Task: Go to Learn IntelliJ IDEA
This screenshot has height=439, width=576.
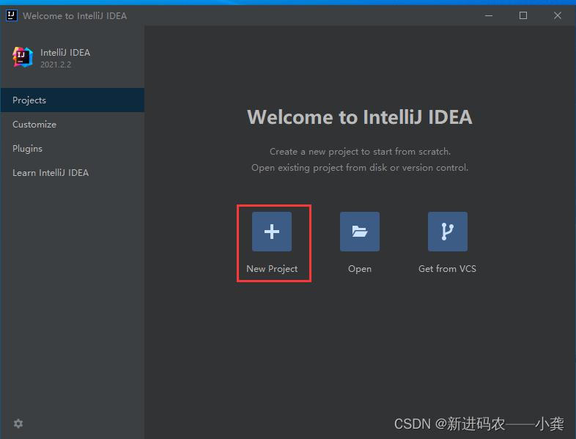Action: 73,173
